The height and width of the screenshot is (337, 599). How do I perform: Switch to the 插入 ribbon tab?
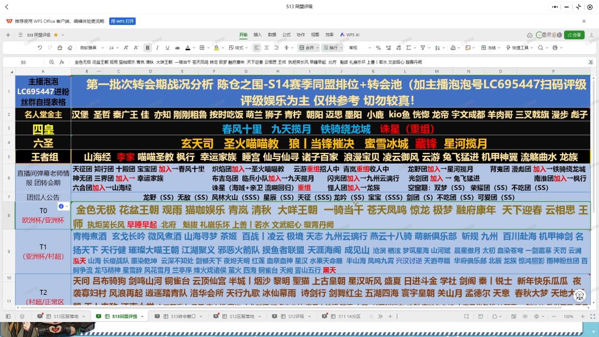(x=257, y=34)
